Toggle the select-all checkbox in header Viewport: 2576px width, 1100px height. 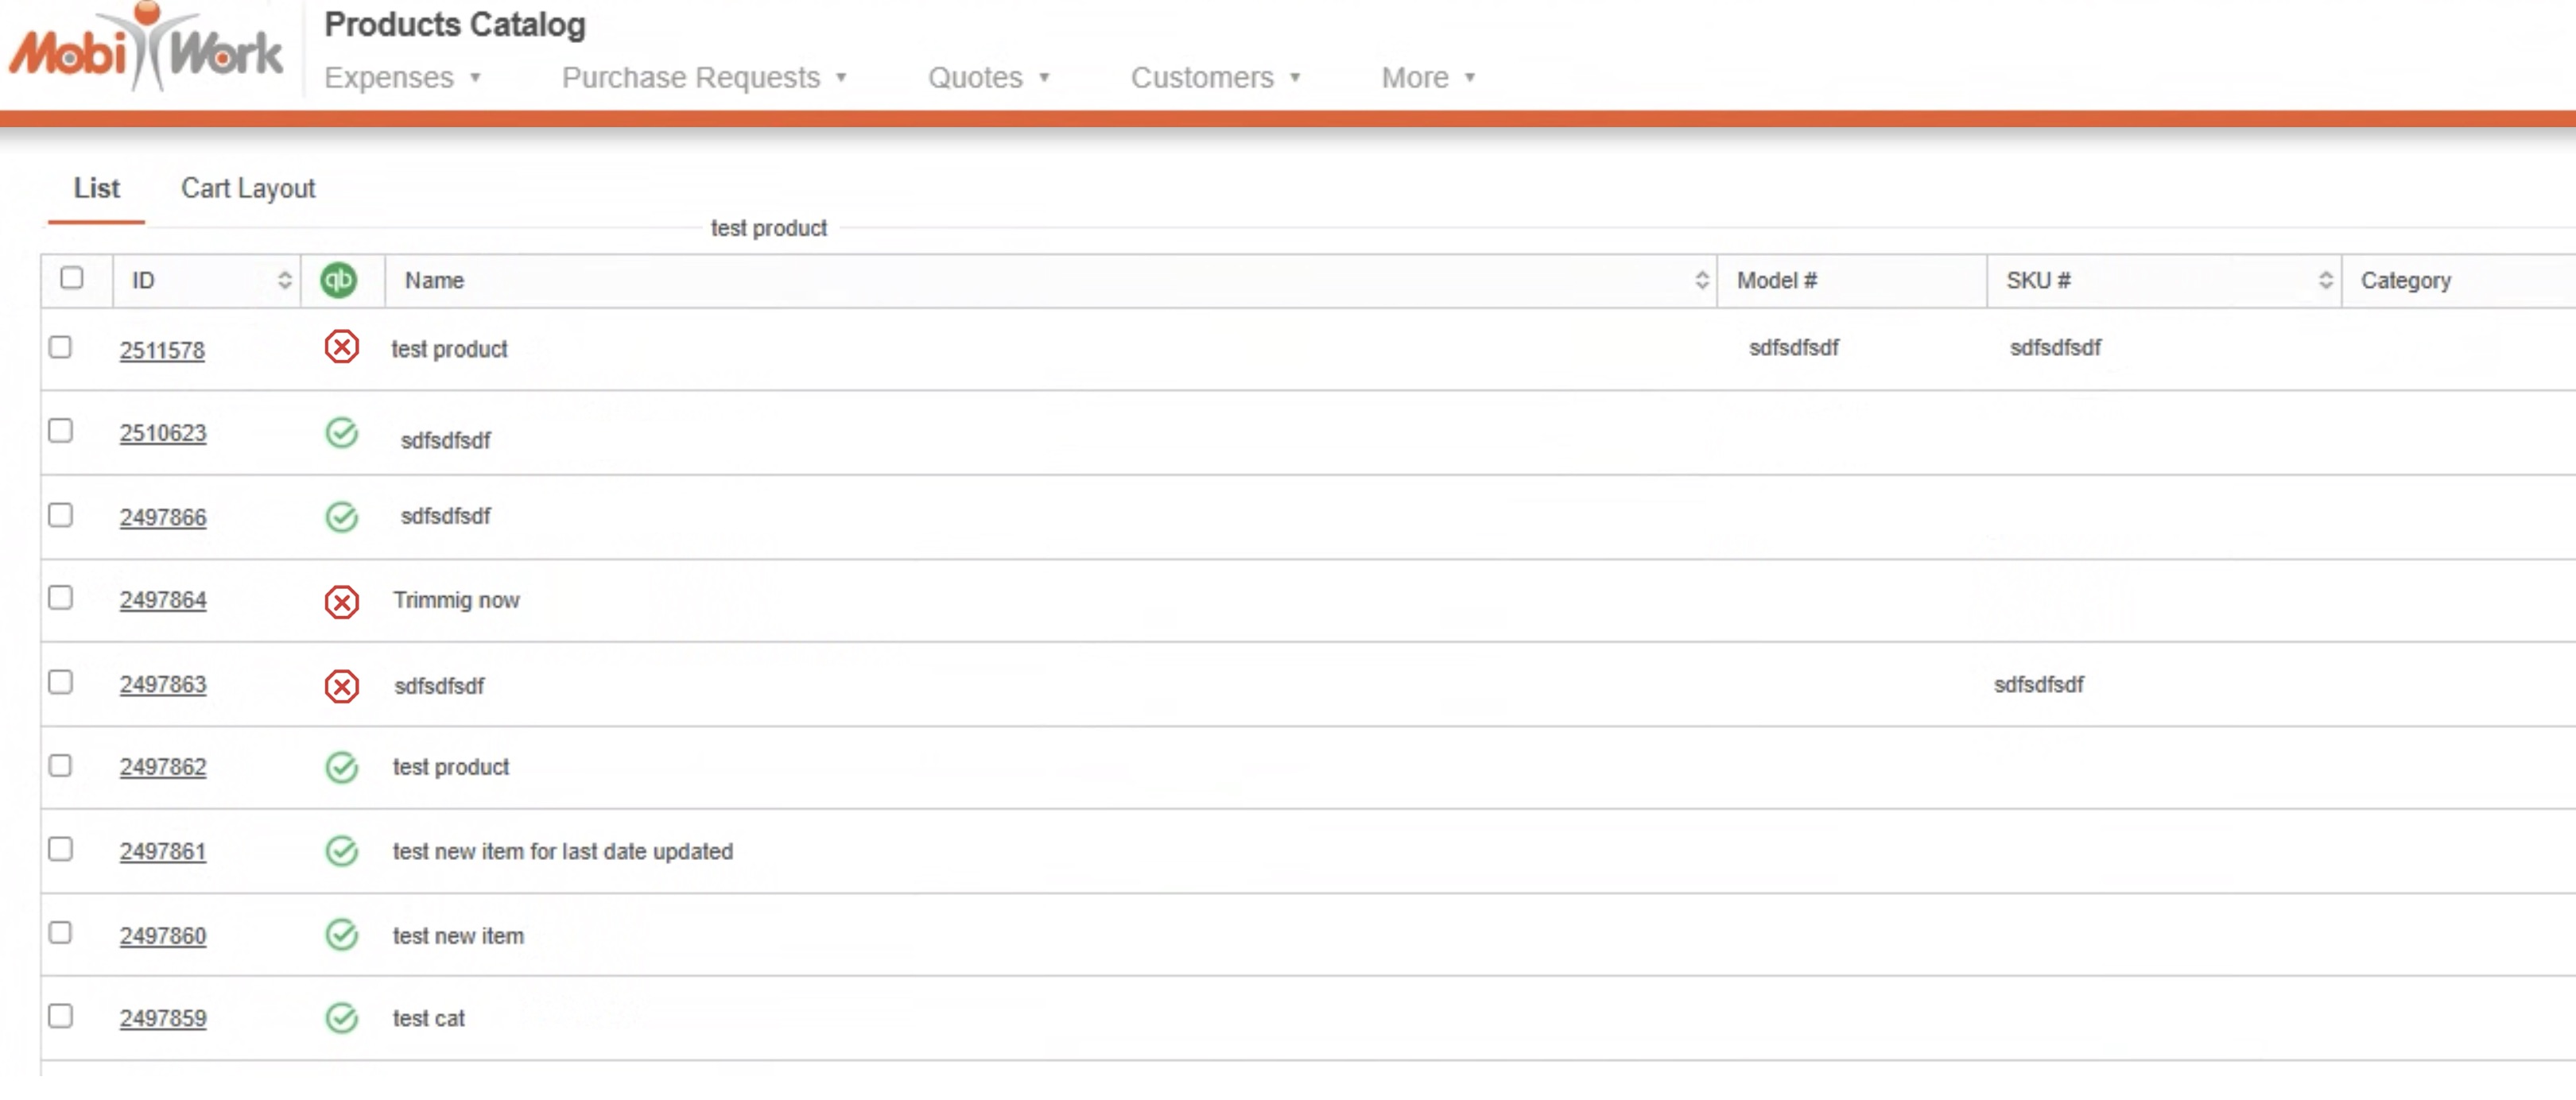click(71, 278)
